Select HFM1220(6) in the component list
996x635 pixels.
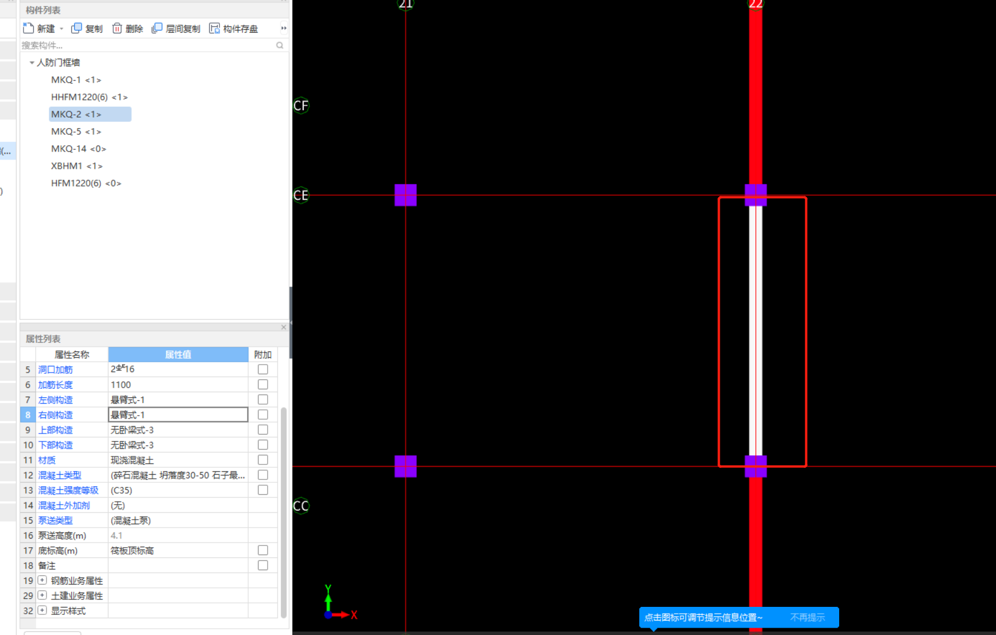[x=86, y=183]
